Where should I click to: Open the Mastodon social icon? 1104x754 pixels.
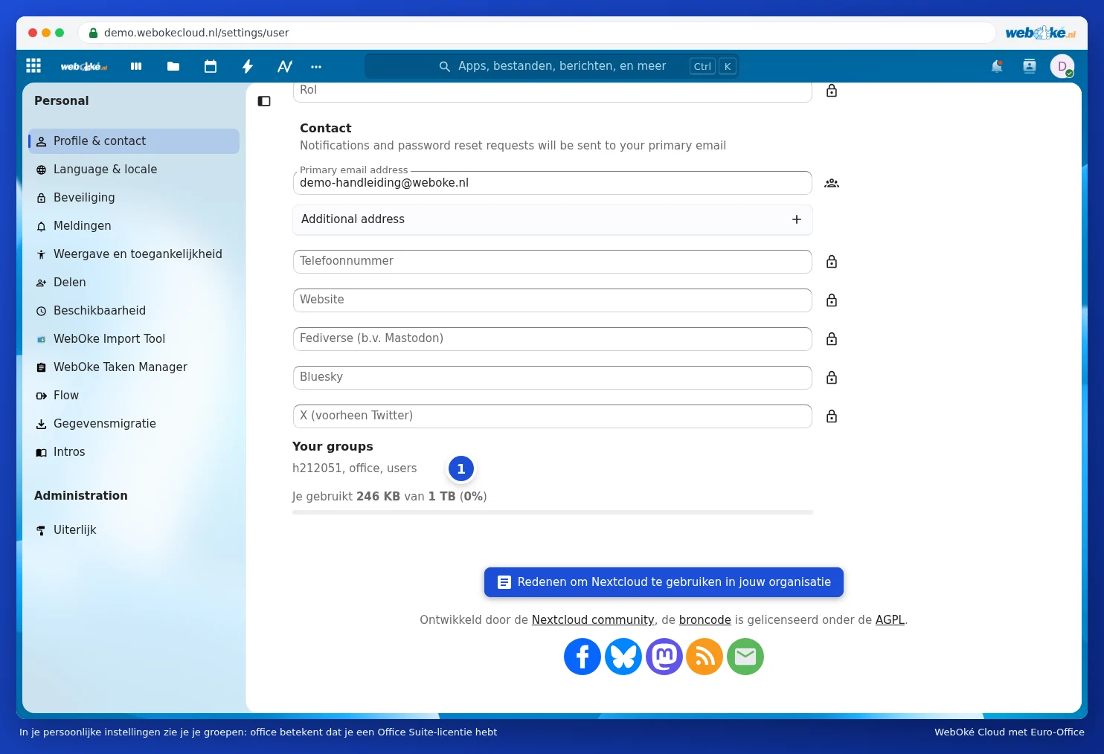tap(664, 657)
